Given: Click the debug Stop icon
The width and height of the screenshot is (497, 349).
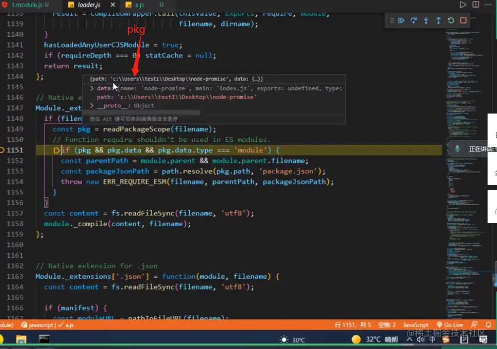Looking at the screenshot, I should [463, 21].
